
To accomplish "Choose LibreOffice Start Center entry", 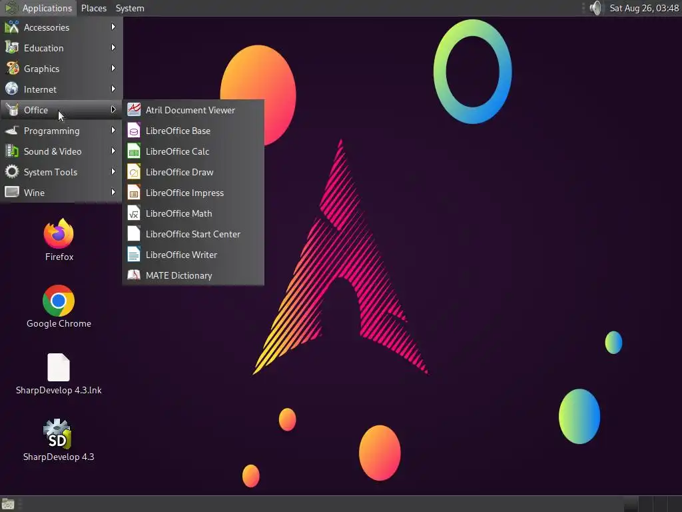I will [193, 234].
